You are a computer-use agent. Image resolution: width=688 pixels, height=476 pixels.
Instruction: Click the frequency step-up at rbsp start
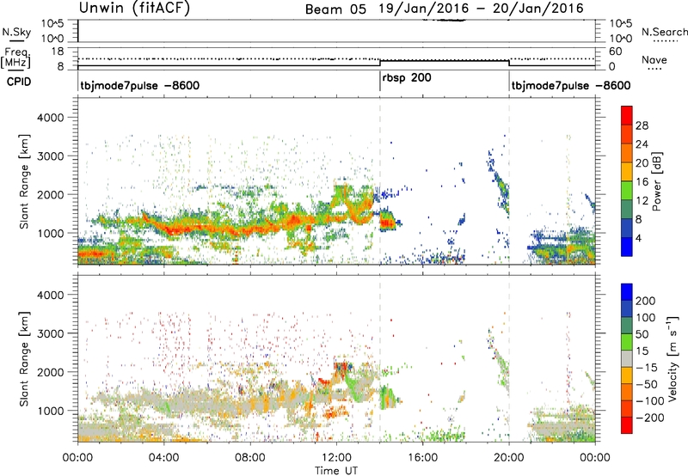380,63
